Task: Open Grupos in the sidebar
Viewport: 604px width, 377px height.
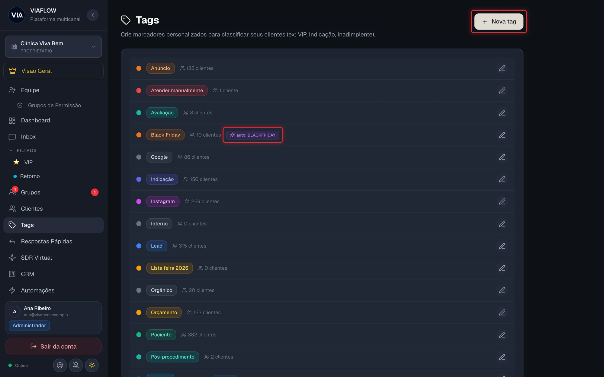Action: click(x=53, y=192)
